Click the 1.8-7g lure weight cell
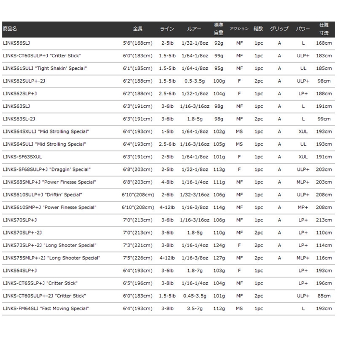The height and width of the screenshot is (337, 337). [194, 271]
